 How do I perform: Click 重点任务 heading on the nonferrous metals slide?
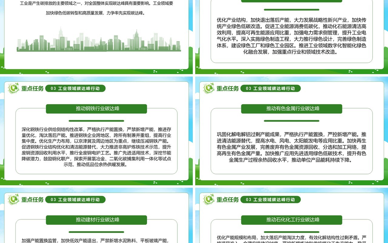click(228, 88)
